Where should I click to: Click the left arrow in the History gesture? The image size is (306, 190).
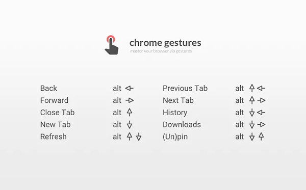[x=261, y=113]
